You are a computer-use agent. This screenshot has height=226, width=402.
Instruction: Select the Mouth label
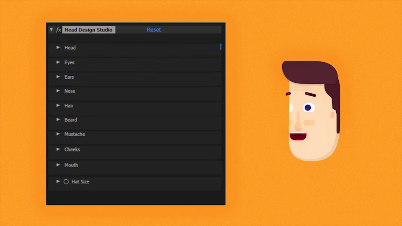(71, 165)
